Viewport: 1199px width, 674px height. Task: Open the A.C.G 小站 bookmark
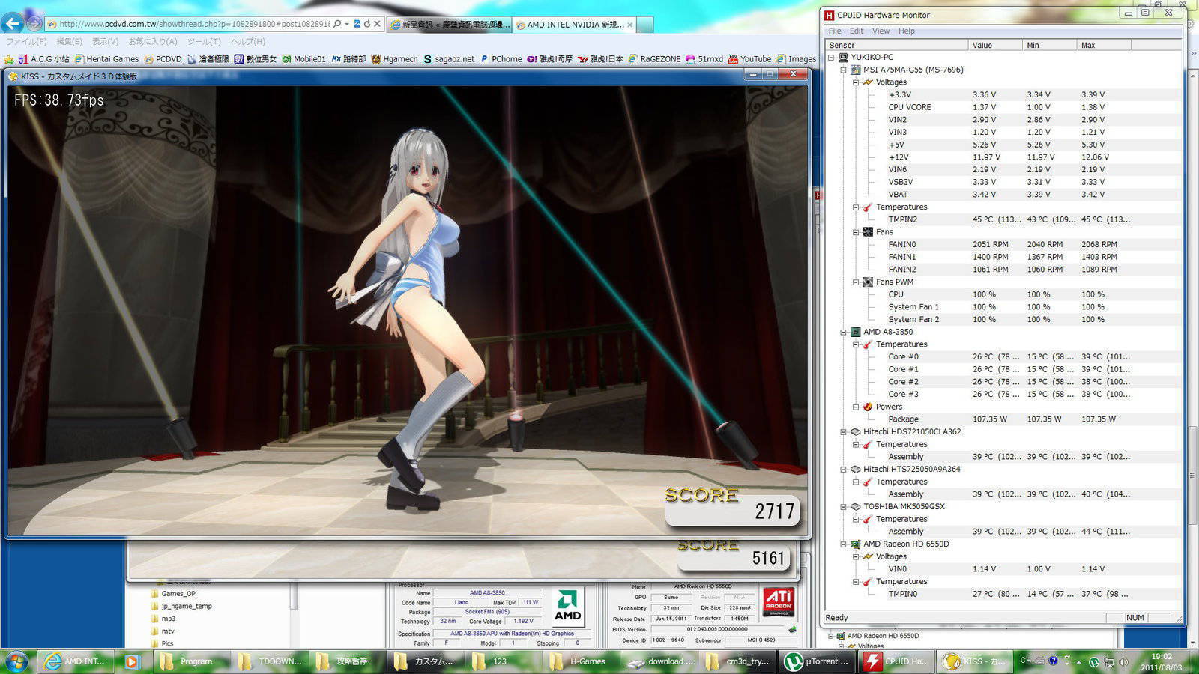(x=44, y=59)
